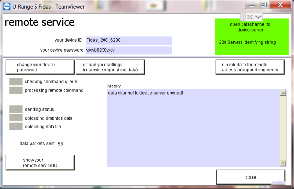Click the 'your device ID:' label
Image resolution: width=294 pixels, height=189 pixels.
[69, 40]
